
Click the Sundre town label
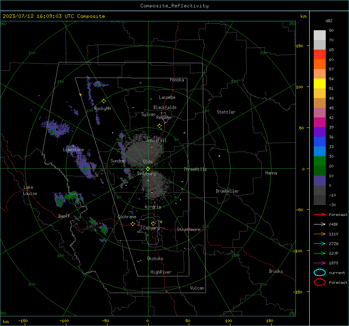[117, 160]
